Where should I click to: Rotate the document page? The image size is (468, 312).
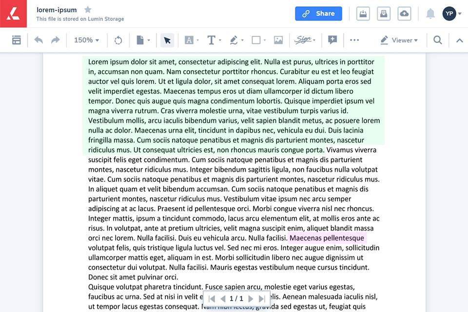[118, 40]
